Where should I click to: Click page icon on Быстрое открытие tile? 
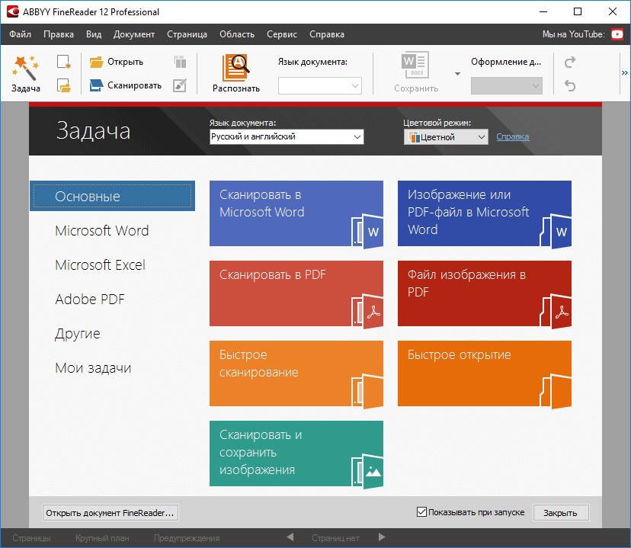pos(556,391)
